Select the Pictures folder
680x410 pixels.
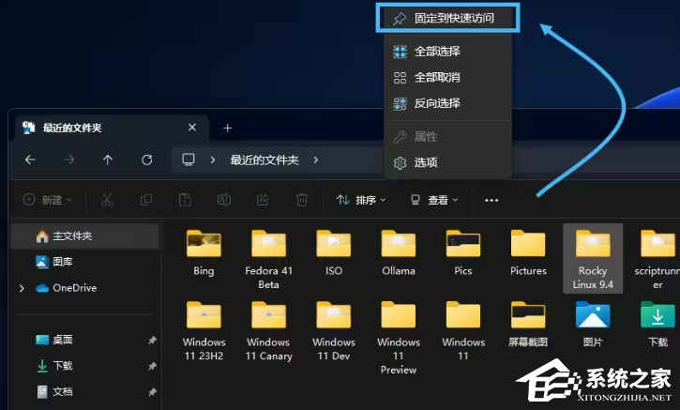[x=528, y=253]
